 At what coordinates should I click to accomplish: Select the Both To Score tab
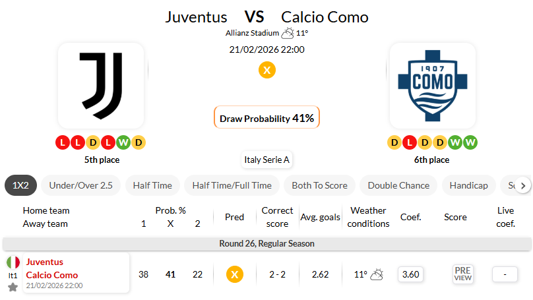pyautogui.click(x=319, y=185)
